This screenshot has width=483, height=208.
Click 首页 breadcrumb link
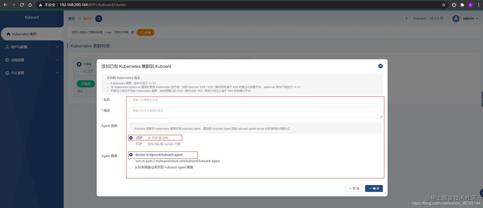tap(71, 19)
